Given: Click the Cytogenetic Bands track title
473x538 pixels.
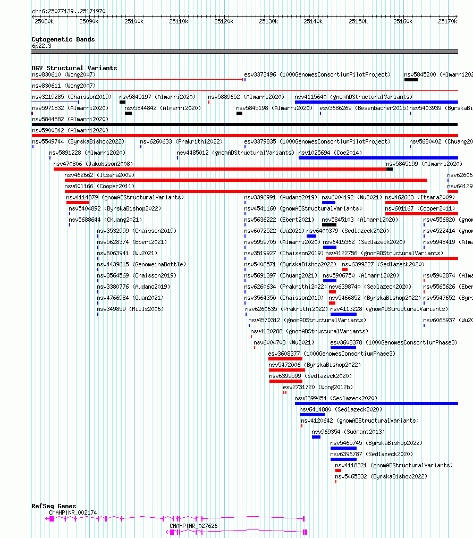Looking at the screenshot, I should pos(63,39).
